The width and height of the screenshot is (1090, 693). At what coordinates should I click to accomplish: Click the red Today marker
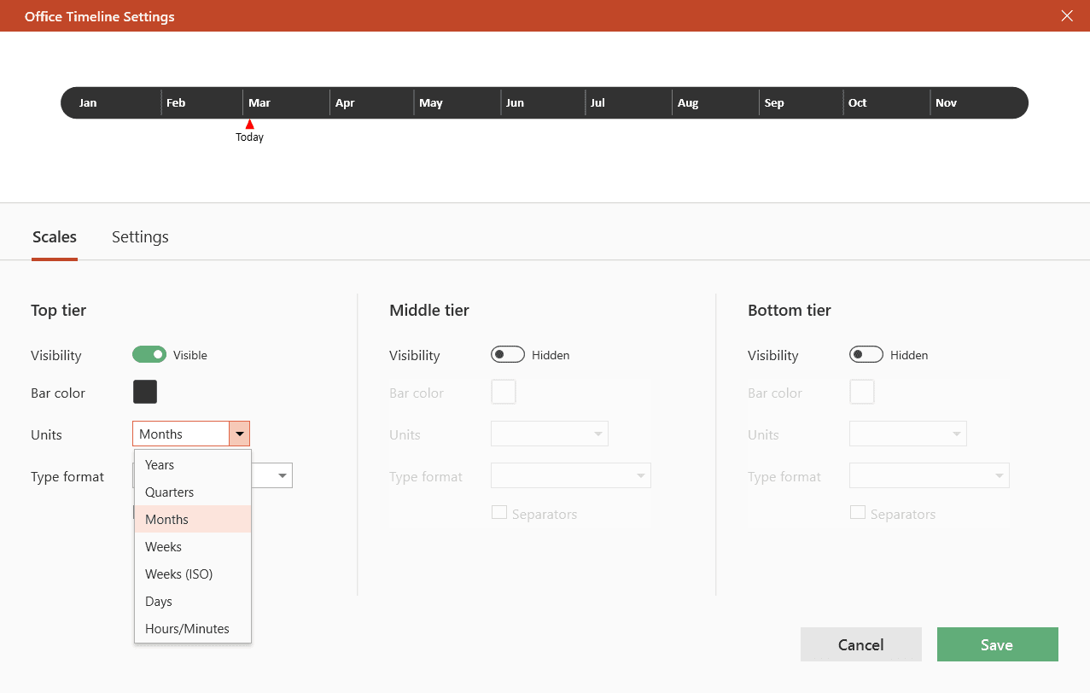point(249,124)
